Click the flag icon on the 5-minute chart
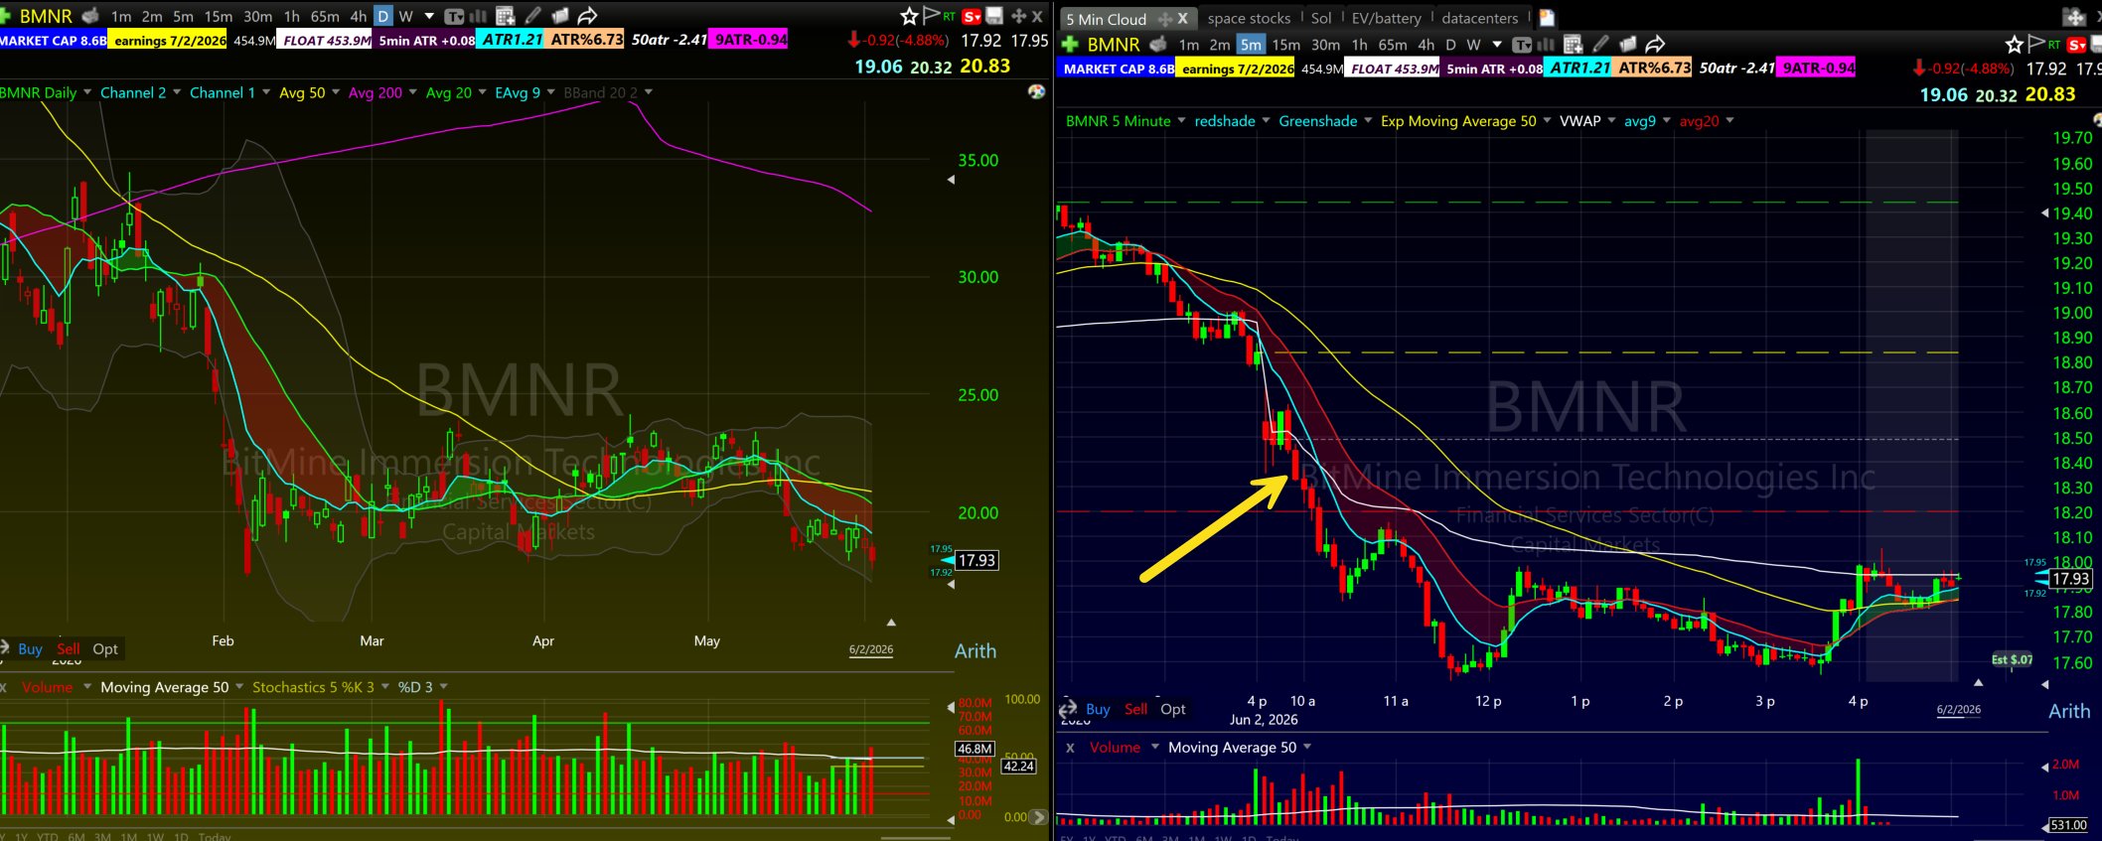This screenshot has width=2102, height=841. [2036, 43]
